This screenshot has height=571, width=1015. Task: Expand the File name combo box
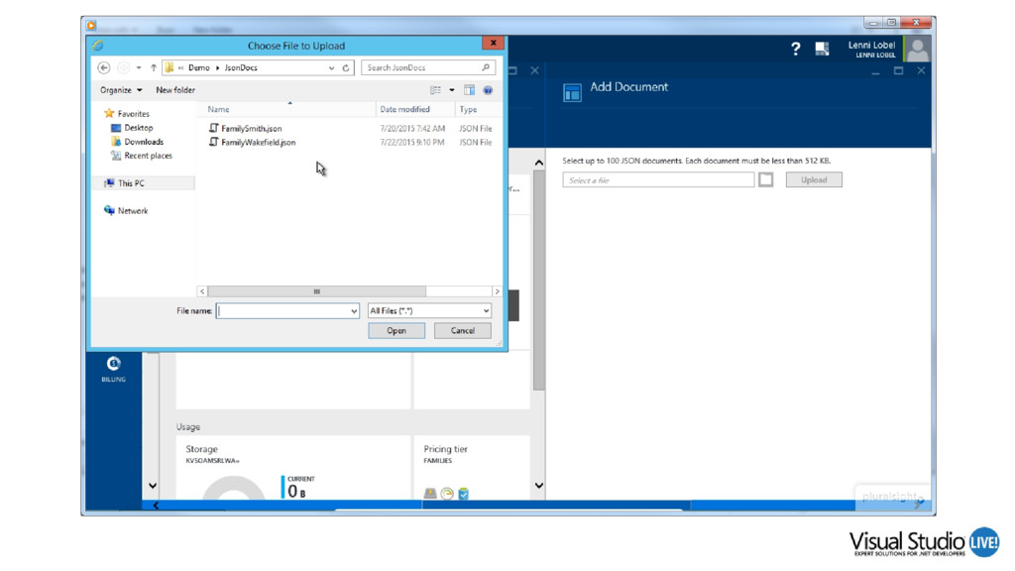click(x=354, y=310)
